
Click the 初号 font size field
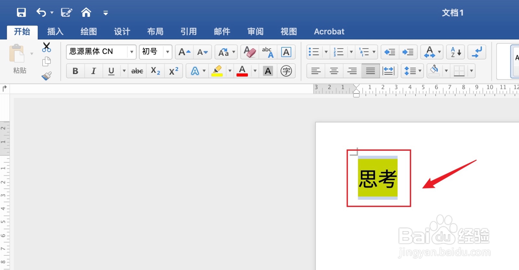pyautogui.click(x=151, y=52)
